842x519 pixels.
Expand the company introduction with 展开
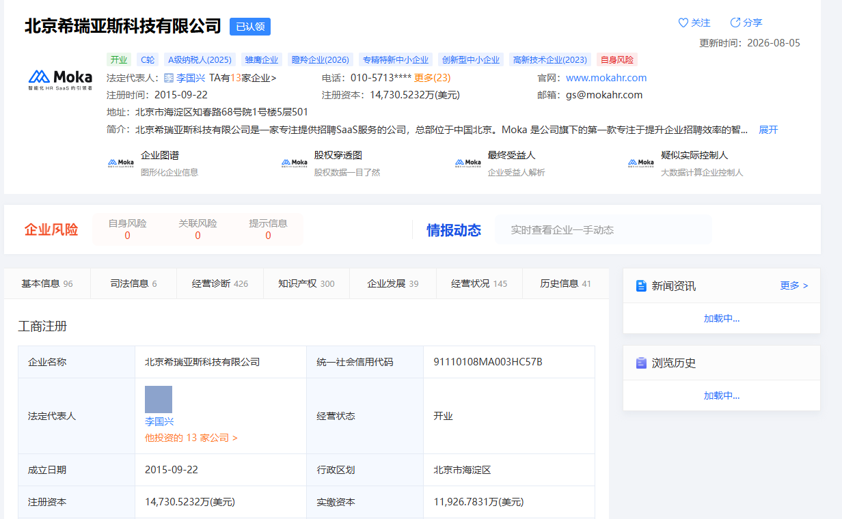(x=768, y=130)
